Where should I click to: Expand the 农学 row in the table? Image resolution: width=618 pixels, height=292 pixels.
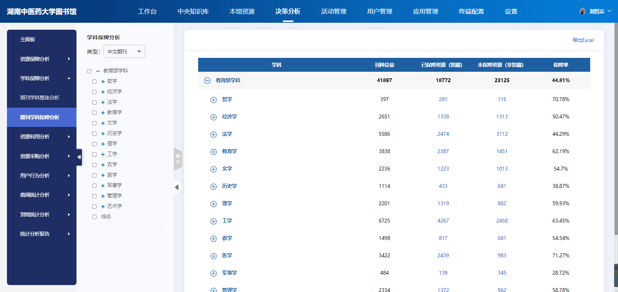pyautogui.click(x=214, y=239)
